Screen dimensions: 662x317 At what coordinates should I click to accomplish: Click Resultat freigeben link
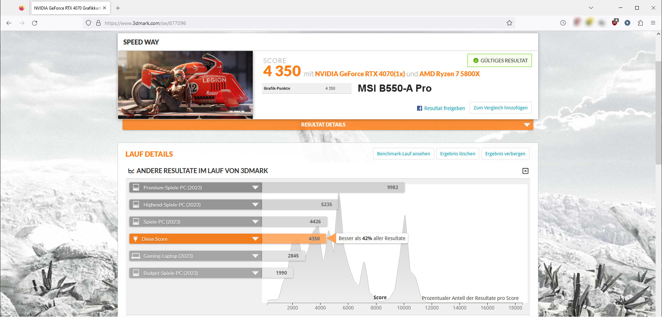click(444, 108)
